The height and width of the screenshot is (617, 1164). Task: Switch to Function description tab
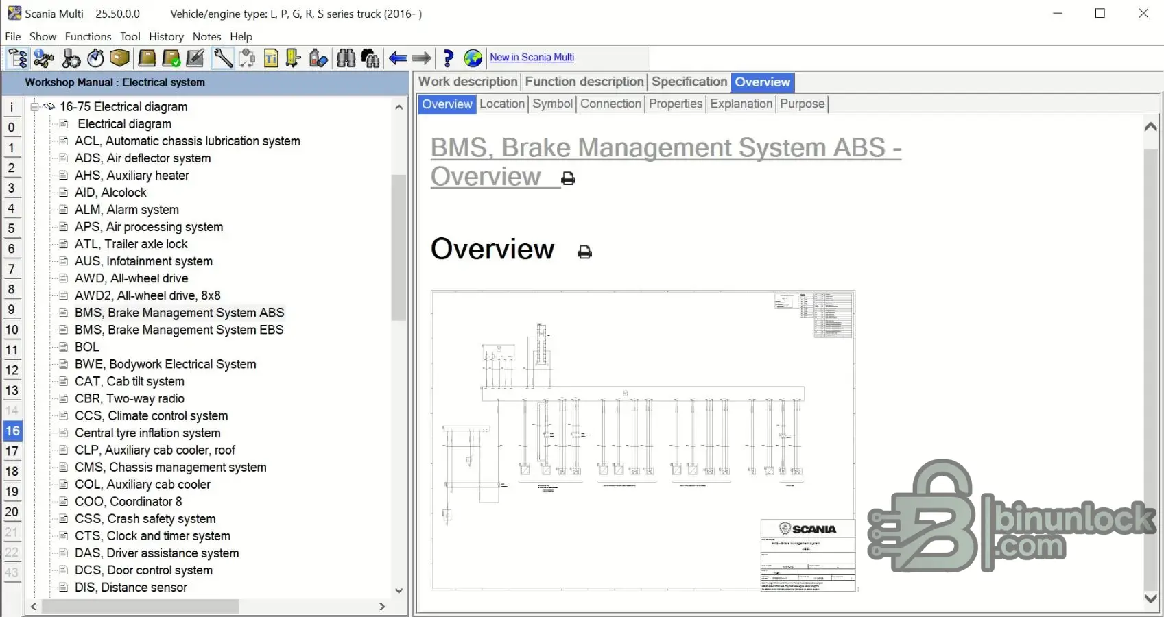584,82
